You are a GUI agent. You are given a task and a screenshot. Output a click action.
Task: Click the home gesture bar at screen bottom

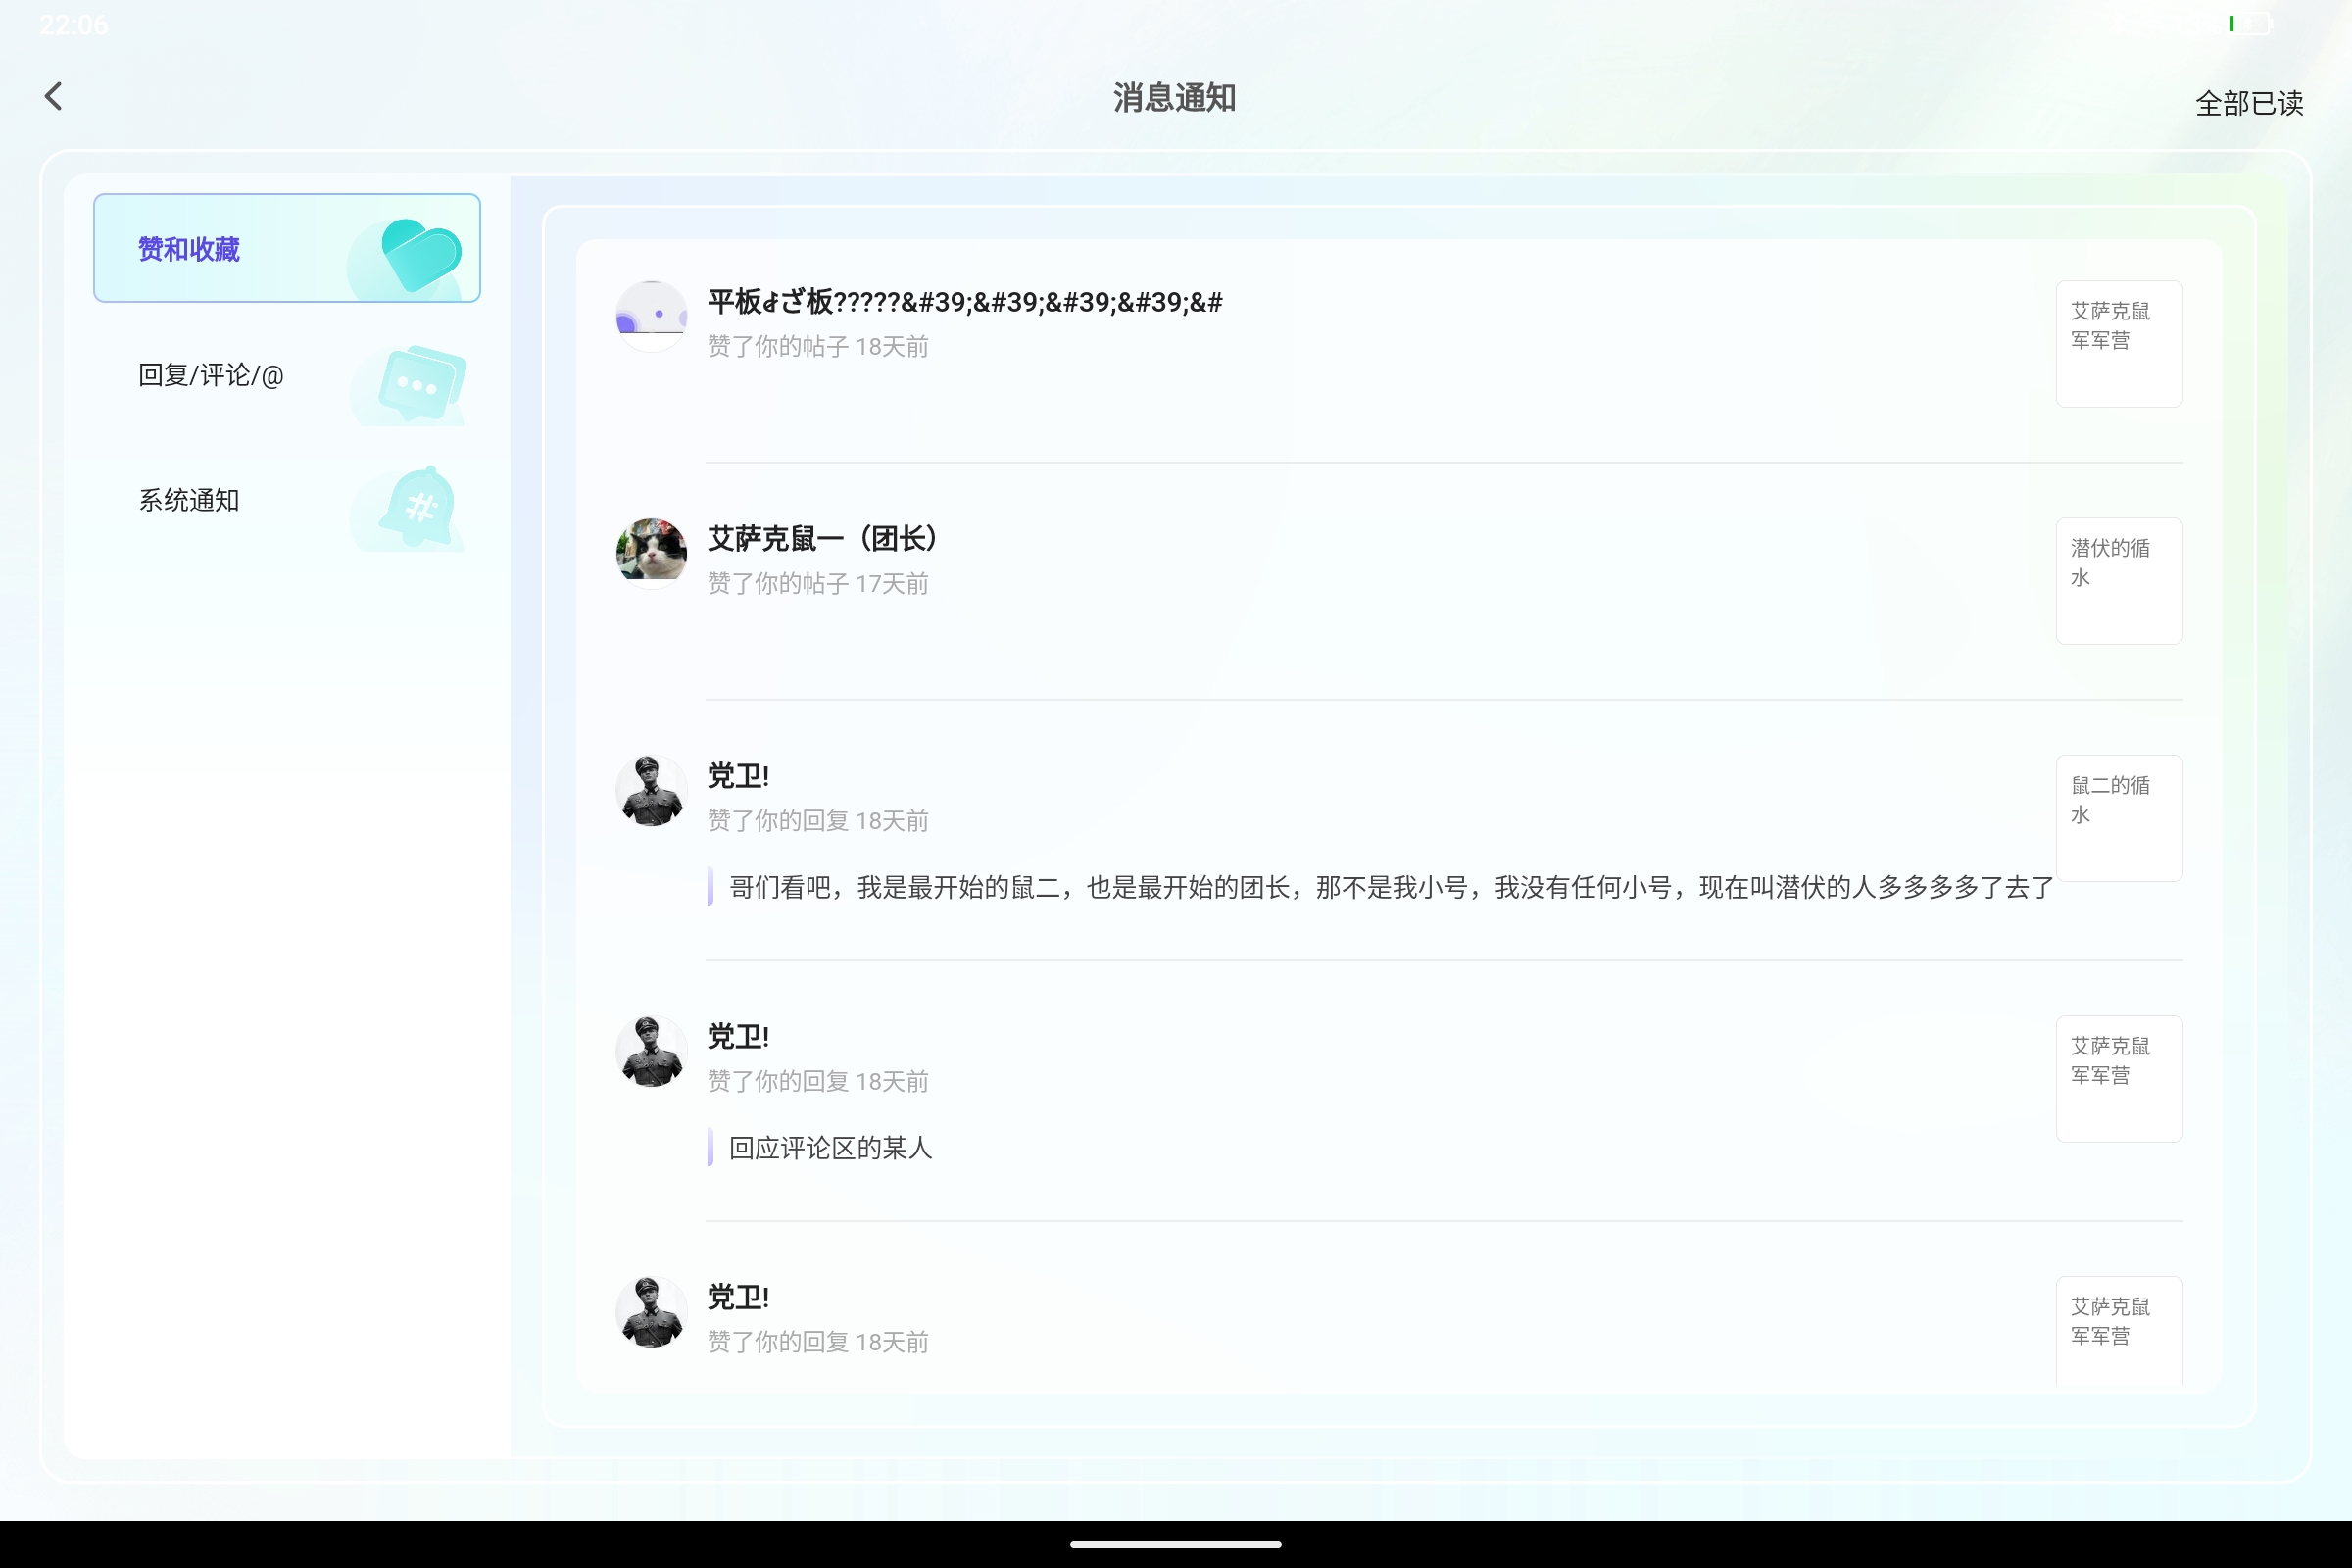(x=1176, y=1543)
